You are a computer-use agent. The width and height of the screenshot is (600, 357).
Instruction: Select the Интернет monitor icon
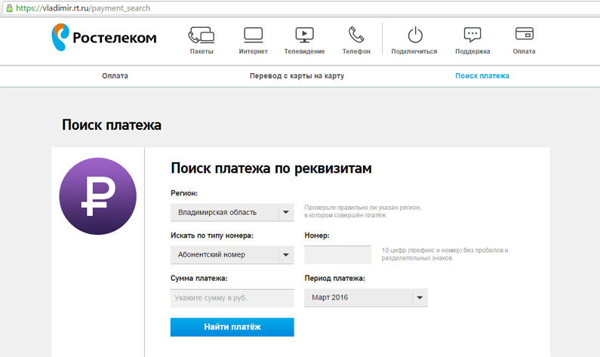coord(254,35)
